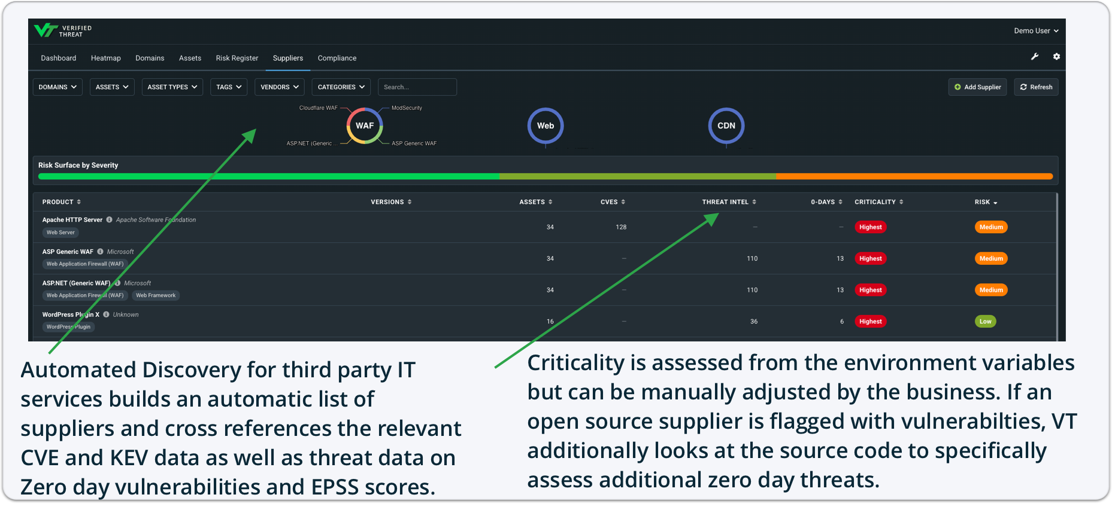This screenshot has width=1112, height=522.
Task: Click the orange segment of severity bar
Action: coord(914,176)
